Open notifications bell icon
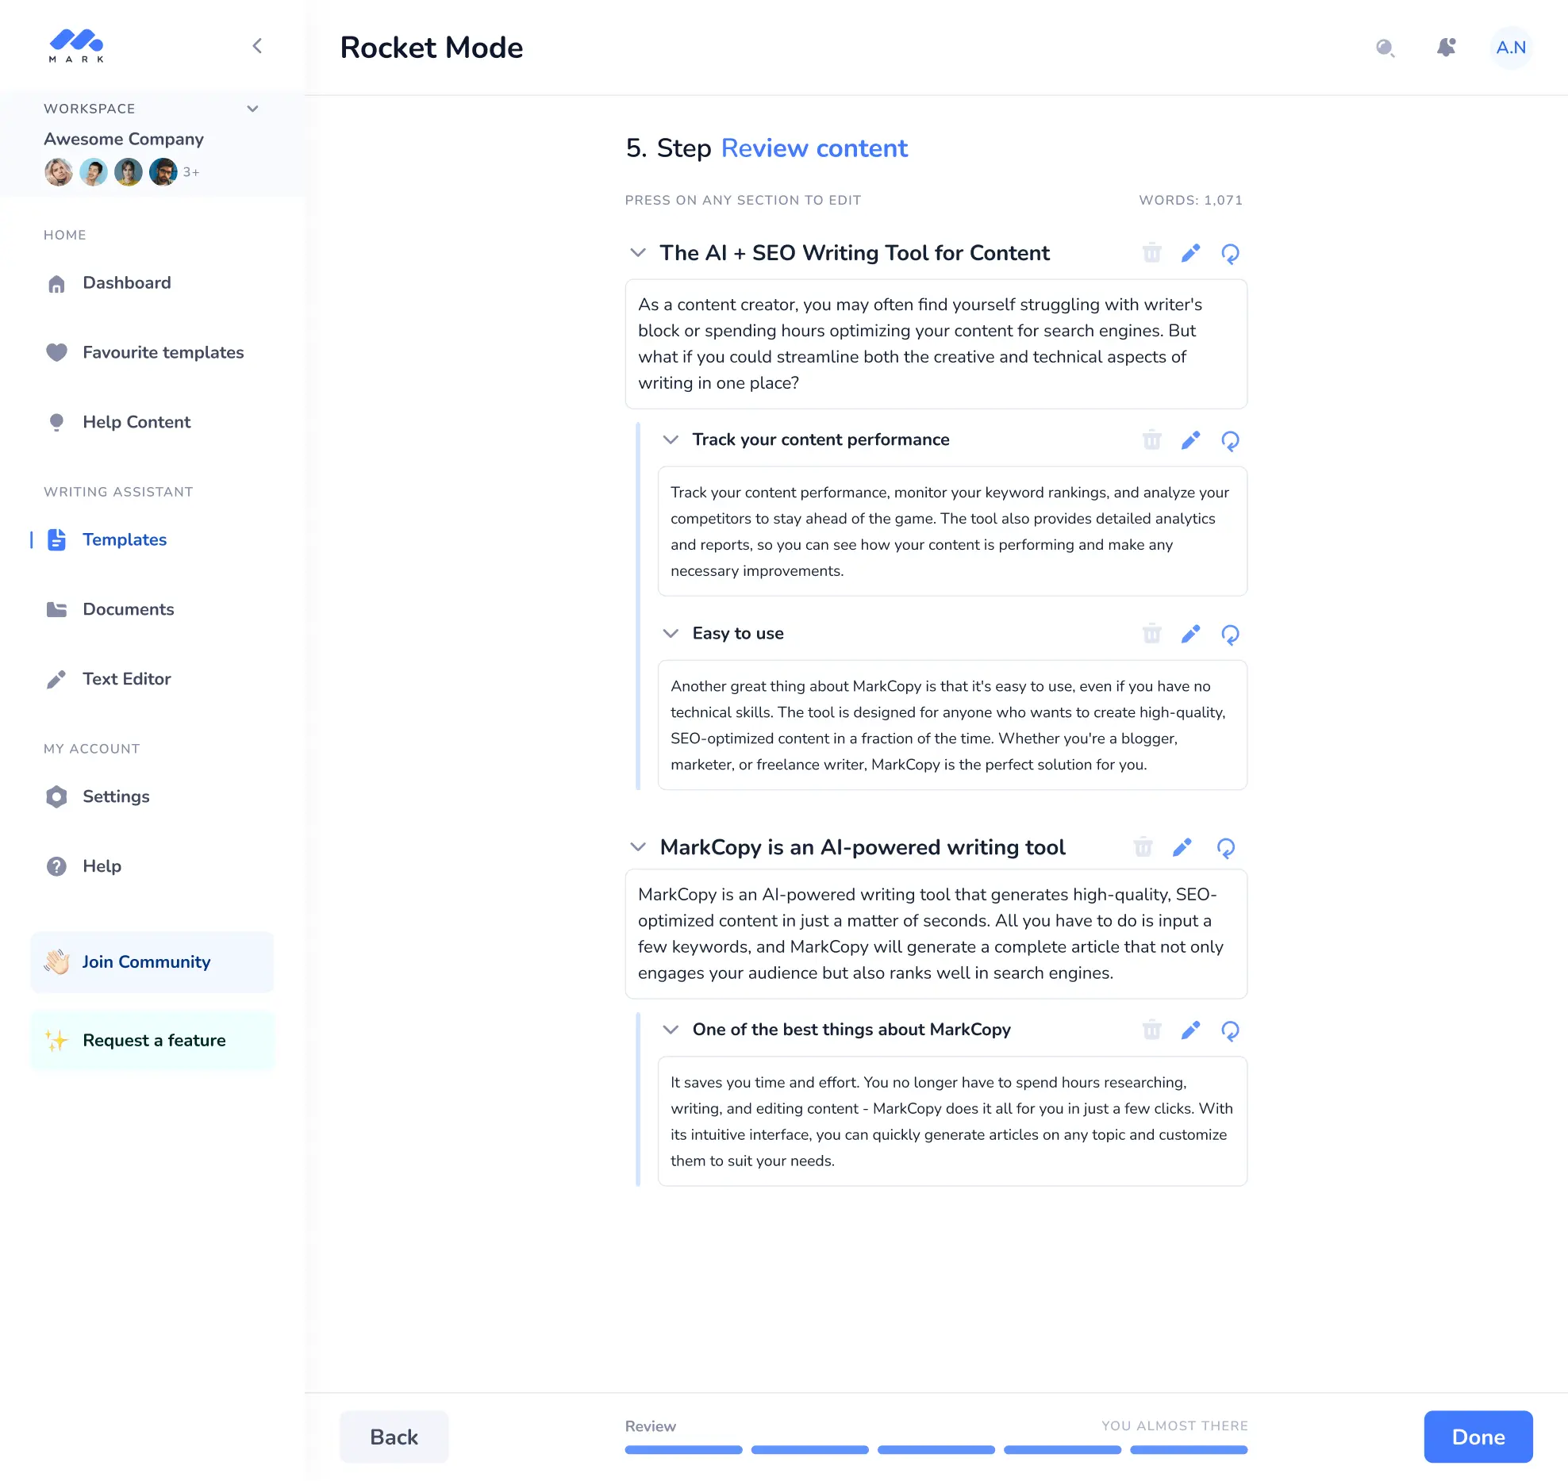 point(1447,48)
